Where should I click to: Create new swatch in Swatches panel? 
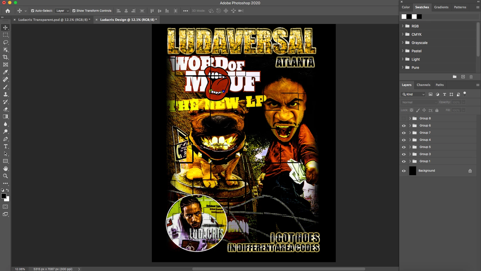(x=463, y=77)
